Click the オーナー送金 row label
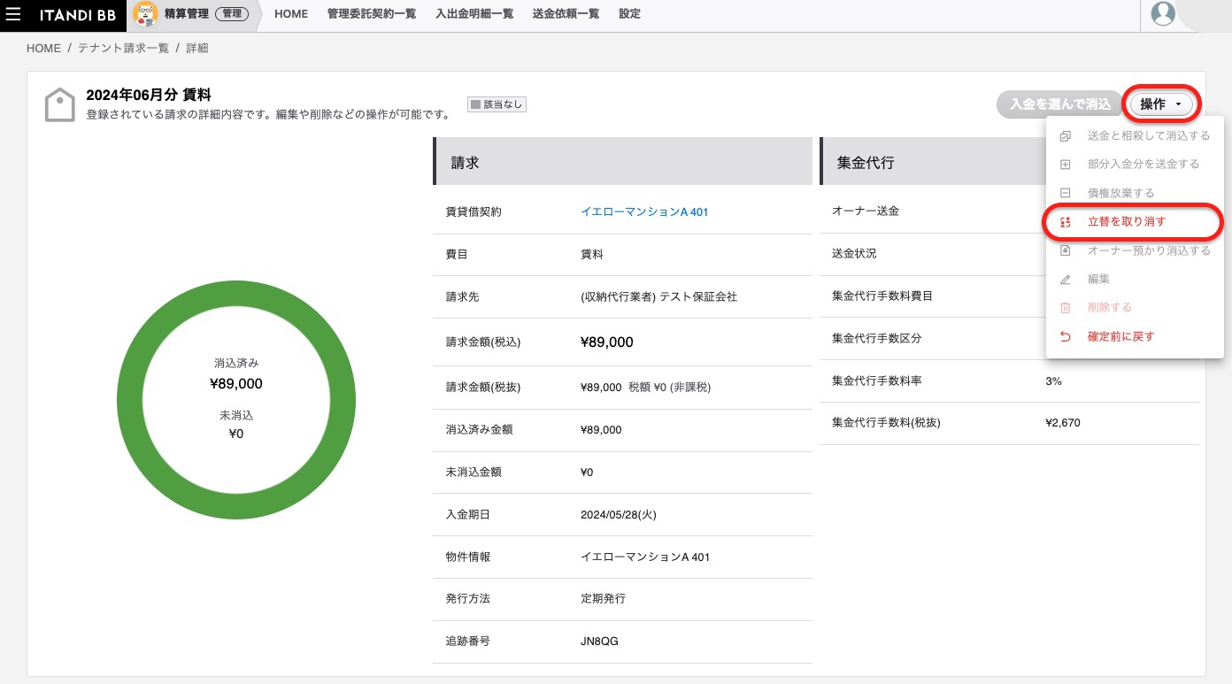 [x=866, y=211]
